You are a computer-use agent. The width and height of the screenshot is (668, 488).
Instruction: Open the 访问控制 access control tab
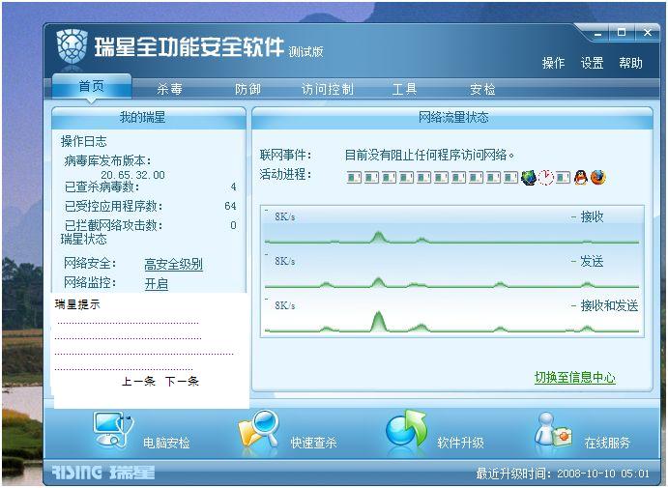[327, 89]
